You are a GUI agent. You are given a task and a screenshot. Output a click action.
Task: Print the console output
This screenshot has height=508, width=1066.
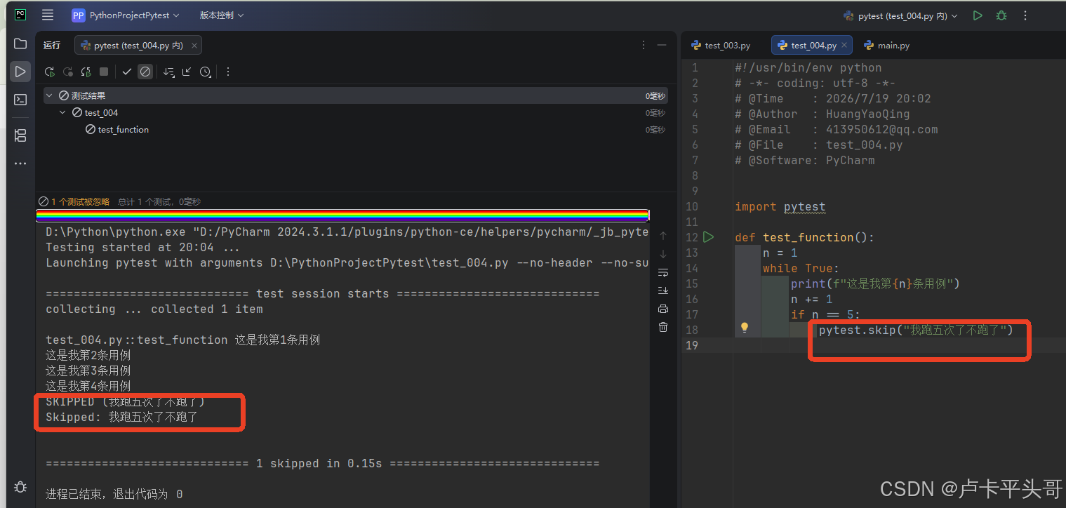663,309
